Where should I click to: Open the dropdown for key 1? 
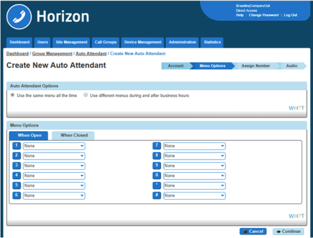click(x=54, y=146)
